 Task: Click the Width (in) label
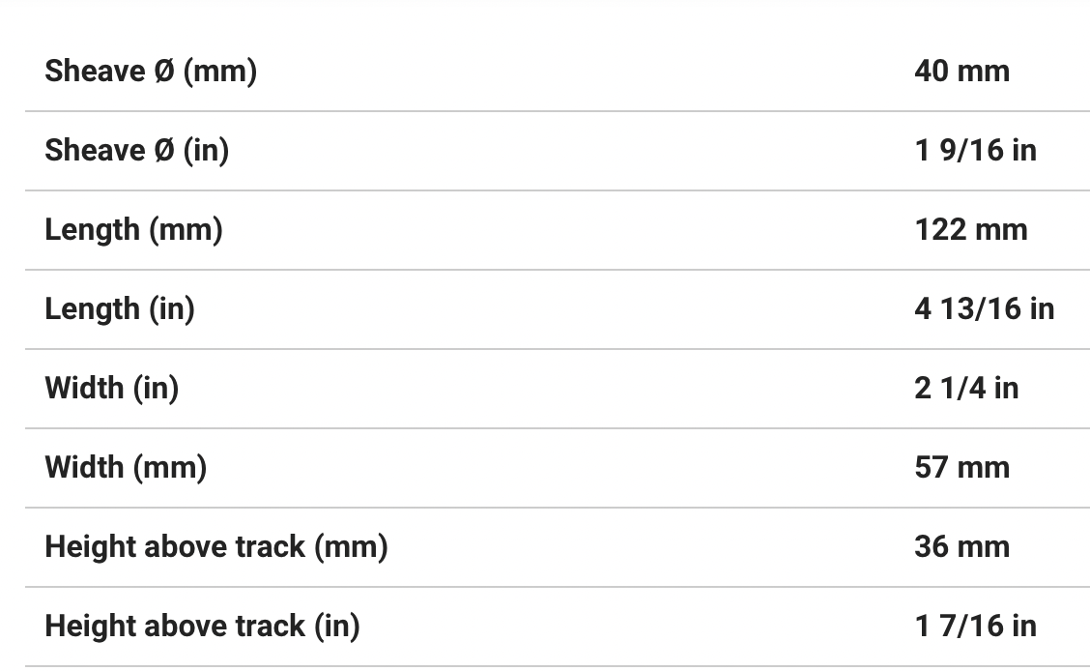pos(112,389)
